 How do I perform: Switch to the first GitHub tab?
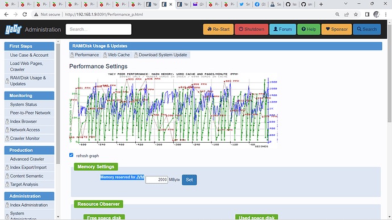coord(291,4)
